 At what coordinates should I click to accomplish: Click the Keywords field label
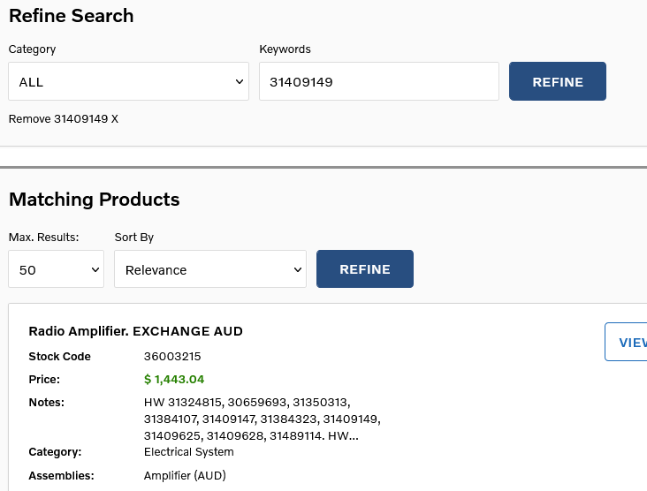(x=285, y=49)
